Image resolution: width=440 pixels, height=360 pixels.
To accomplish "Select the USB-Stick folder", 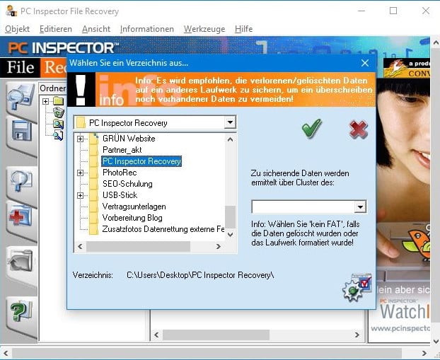I will click(x=120, y=195).
